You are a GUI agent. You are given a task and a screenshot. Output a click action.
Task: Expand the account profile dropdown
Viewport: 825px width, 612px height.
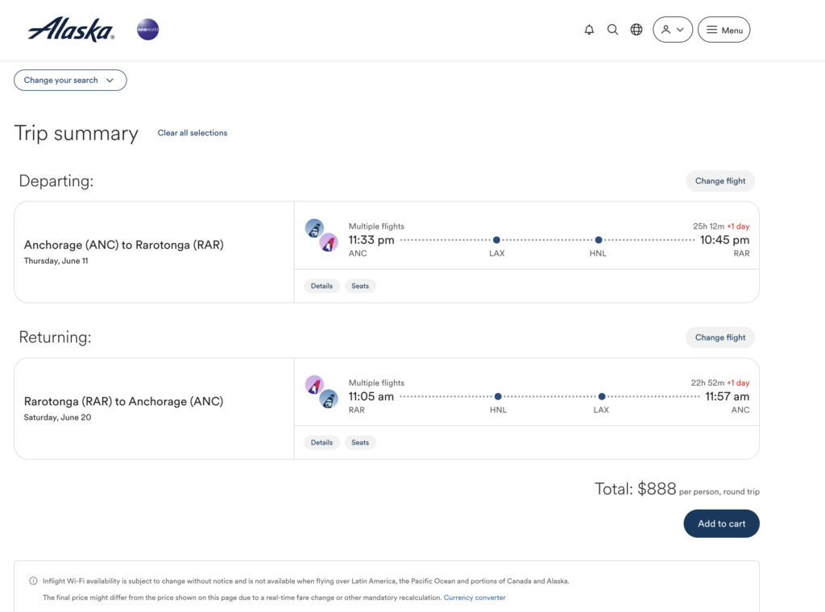(672, 30)
